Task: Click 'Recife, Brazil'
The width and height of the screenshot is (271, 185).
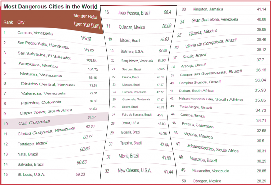Action: pos(195,56)
